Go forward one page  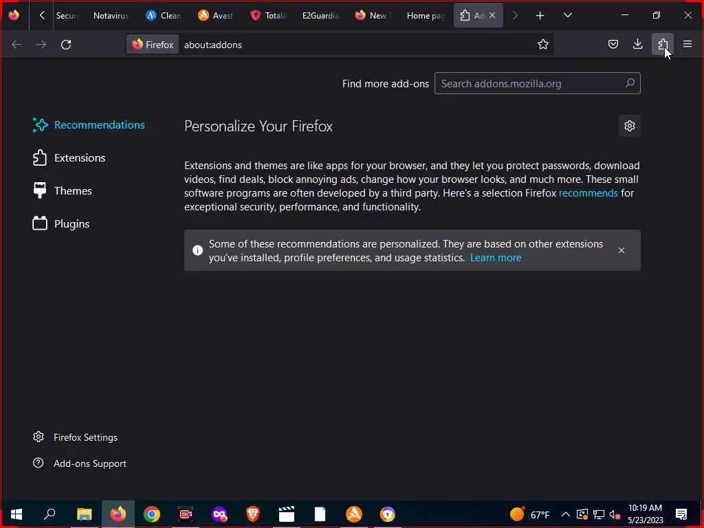pos(41,45)
